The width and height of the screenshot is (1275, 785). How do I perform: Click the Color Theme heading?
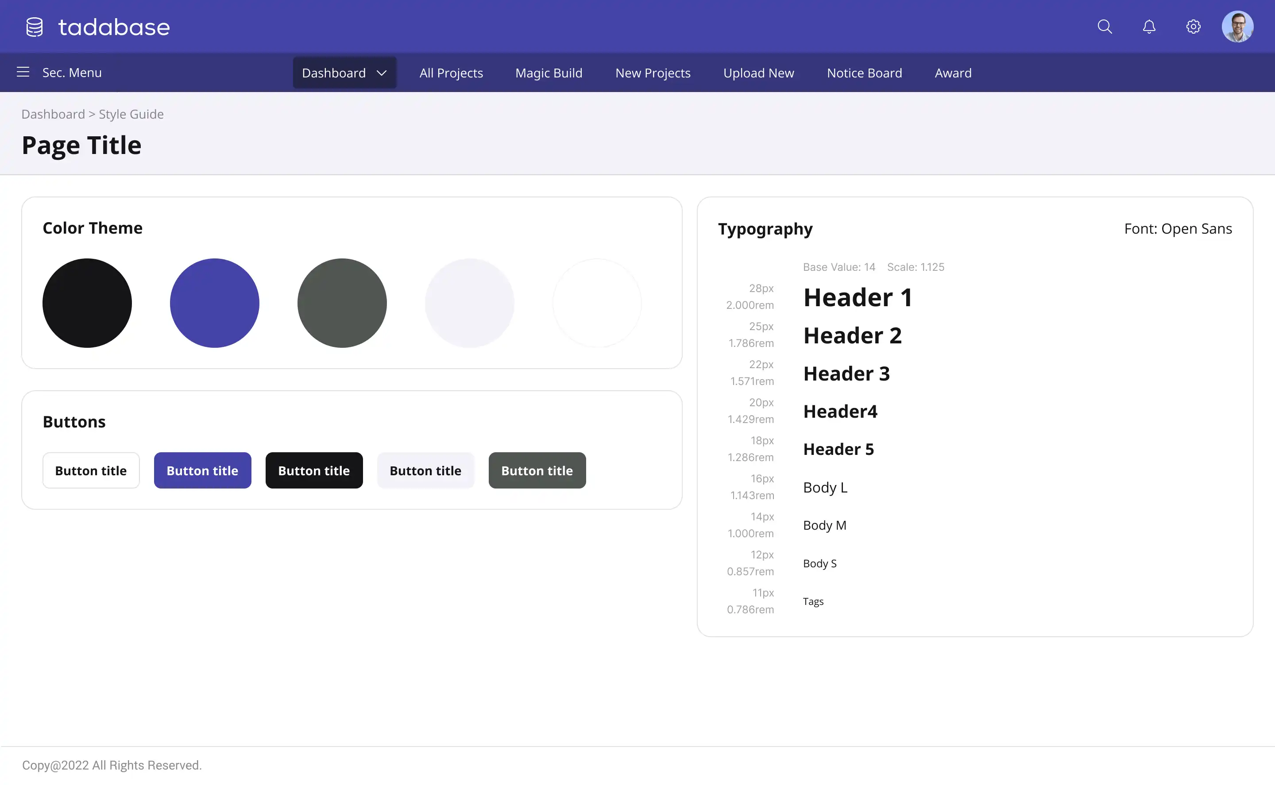(93, 228)
